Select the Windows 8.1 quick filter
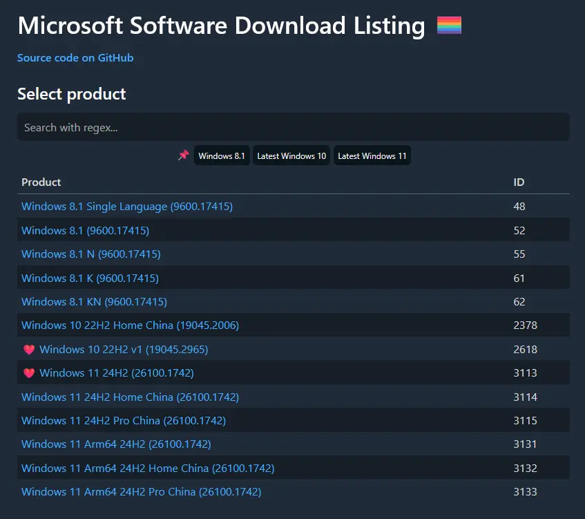This screenshot has height=519, width=585. (x=222, y=156)
